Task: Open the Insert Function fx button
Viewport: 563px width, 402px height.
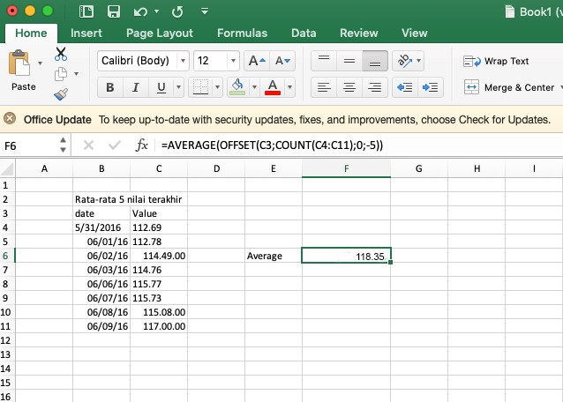Action: click(141, 145)
